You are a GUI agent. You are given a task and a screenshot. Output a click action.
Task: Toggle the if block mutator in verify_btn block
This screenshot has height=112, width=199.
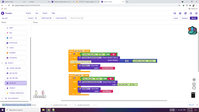pyautogui.click(x=74, y=78)
